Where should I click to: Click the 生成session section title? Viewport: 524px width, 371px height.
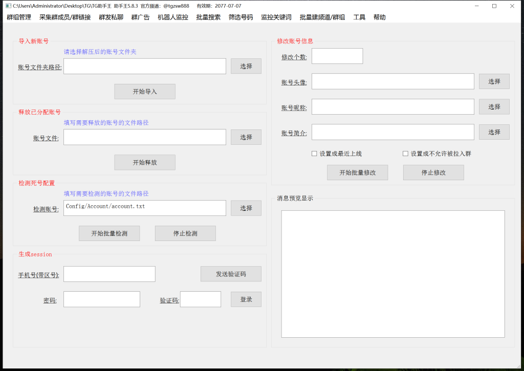[x=35, y=254]
